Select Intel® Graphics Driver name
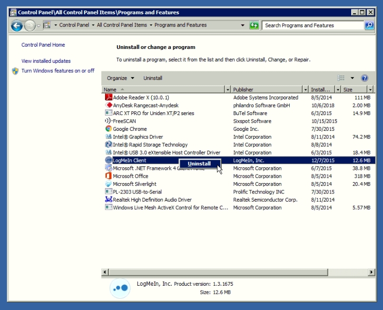This screenshot has width=383, height=310. [138, 137]
